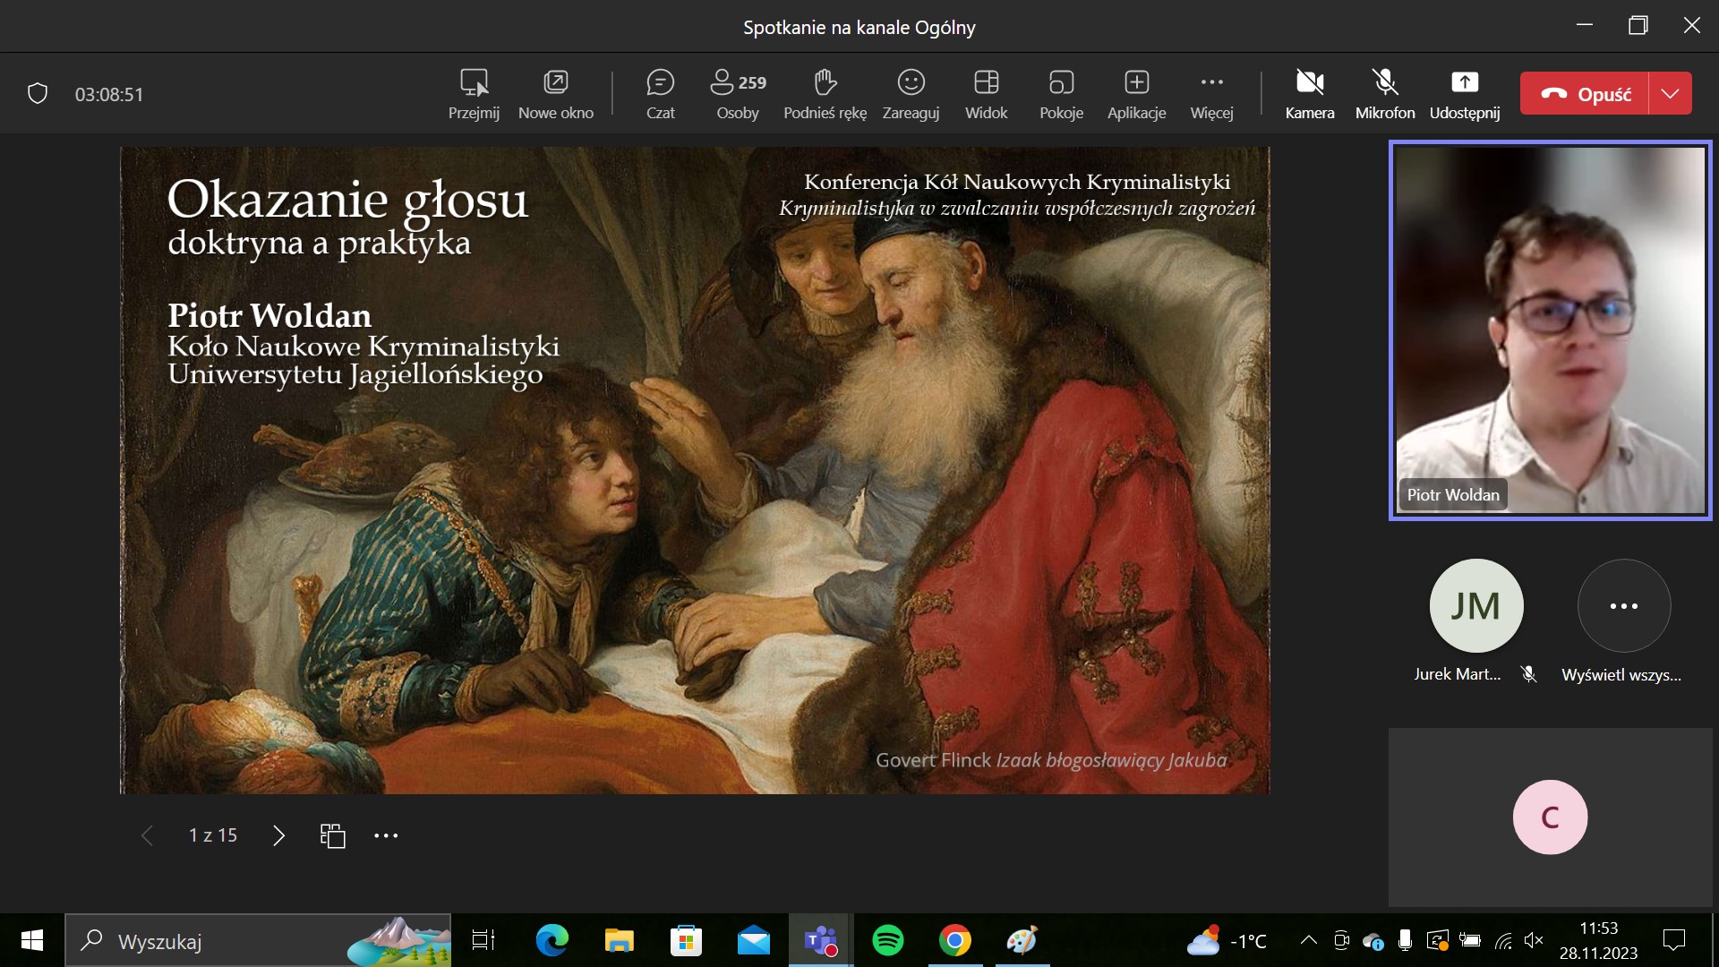Open Spotify from the taskbar

[887, 941]
